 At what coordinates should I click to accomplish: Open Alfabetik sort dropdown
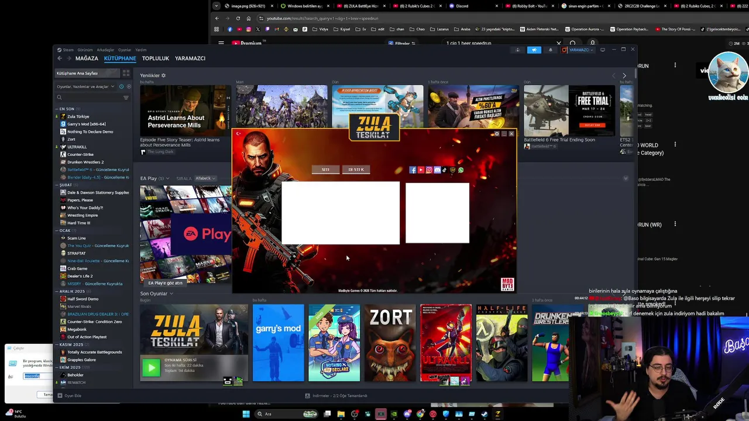pos(205,178)
